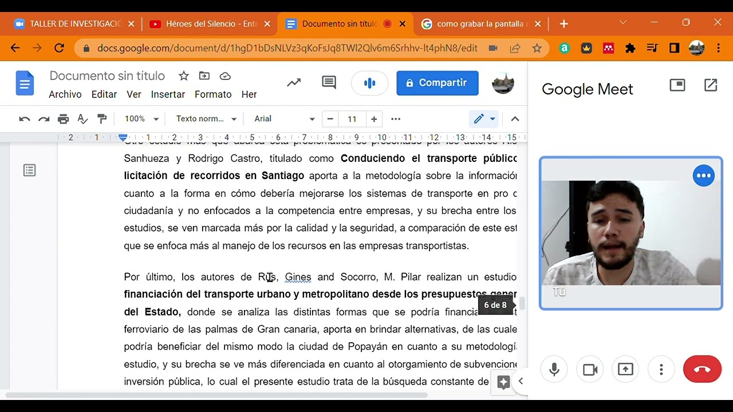Click the horizontal scrollbar
This screenshot has width=733, height=412.
tap(216, 395)
